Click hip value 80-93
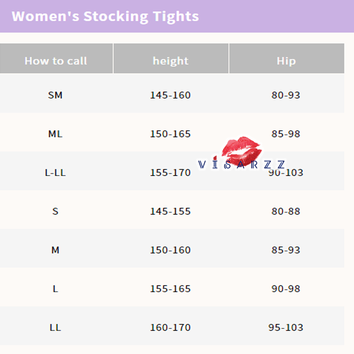This screenshot has height=354, width=354. coord(286,95)
